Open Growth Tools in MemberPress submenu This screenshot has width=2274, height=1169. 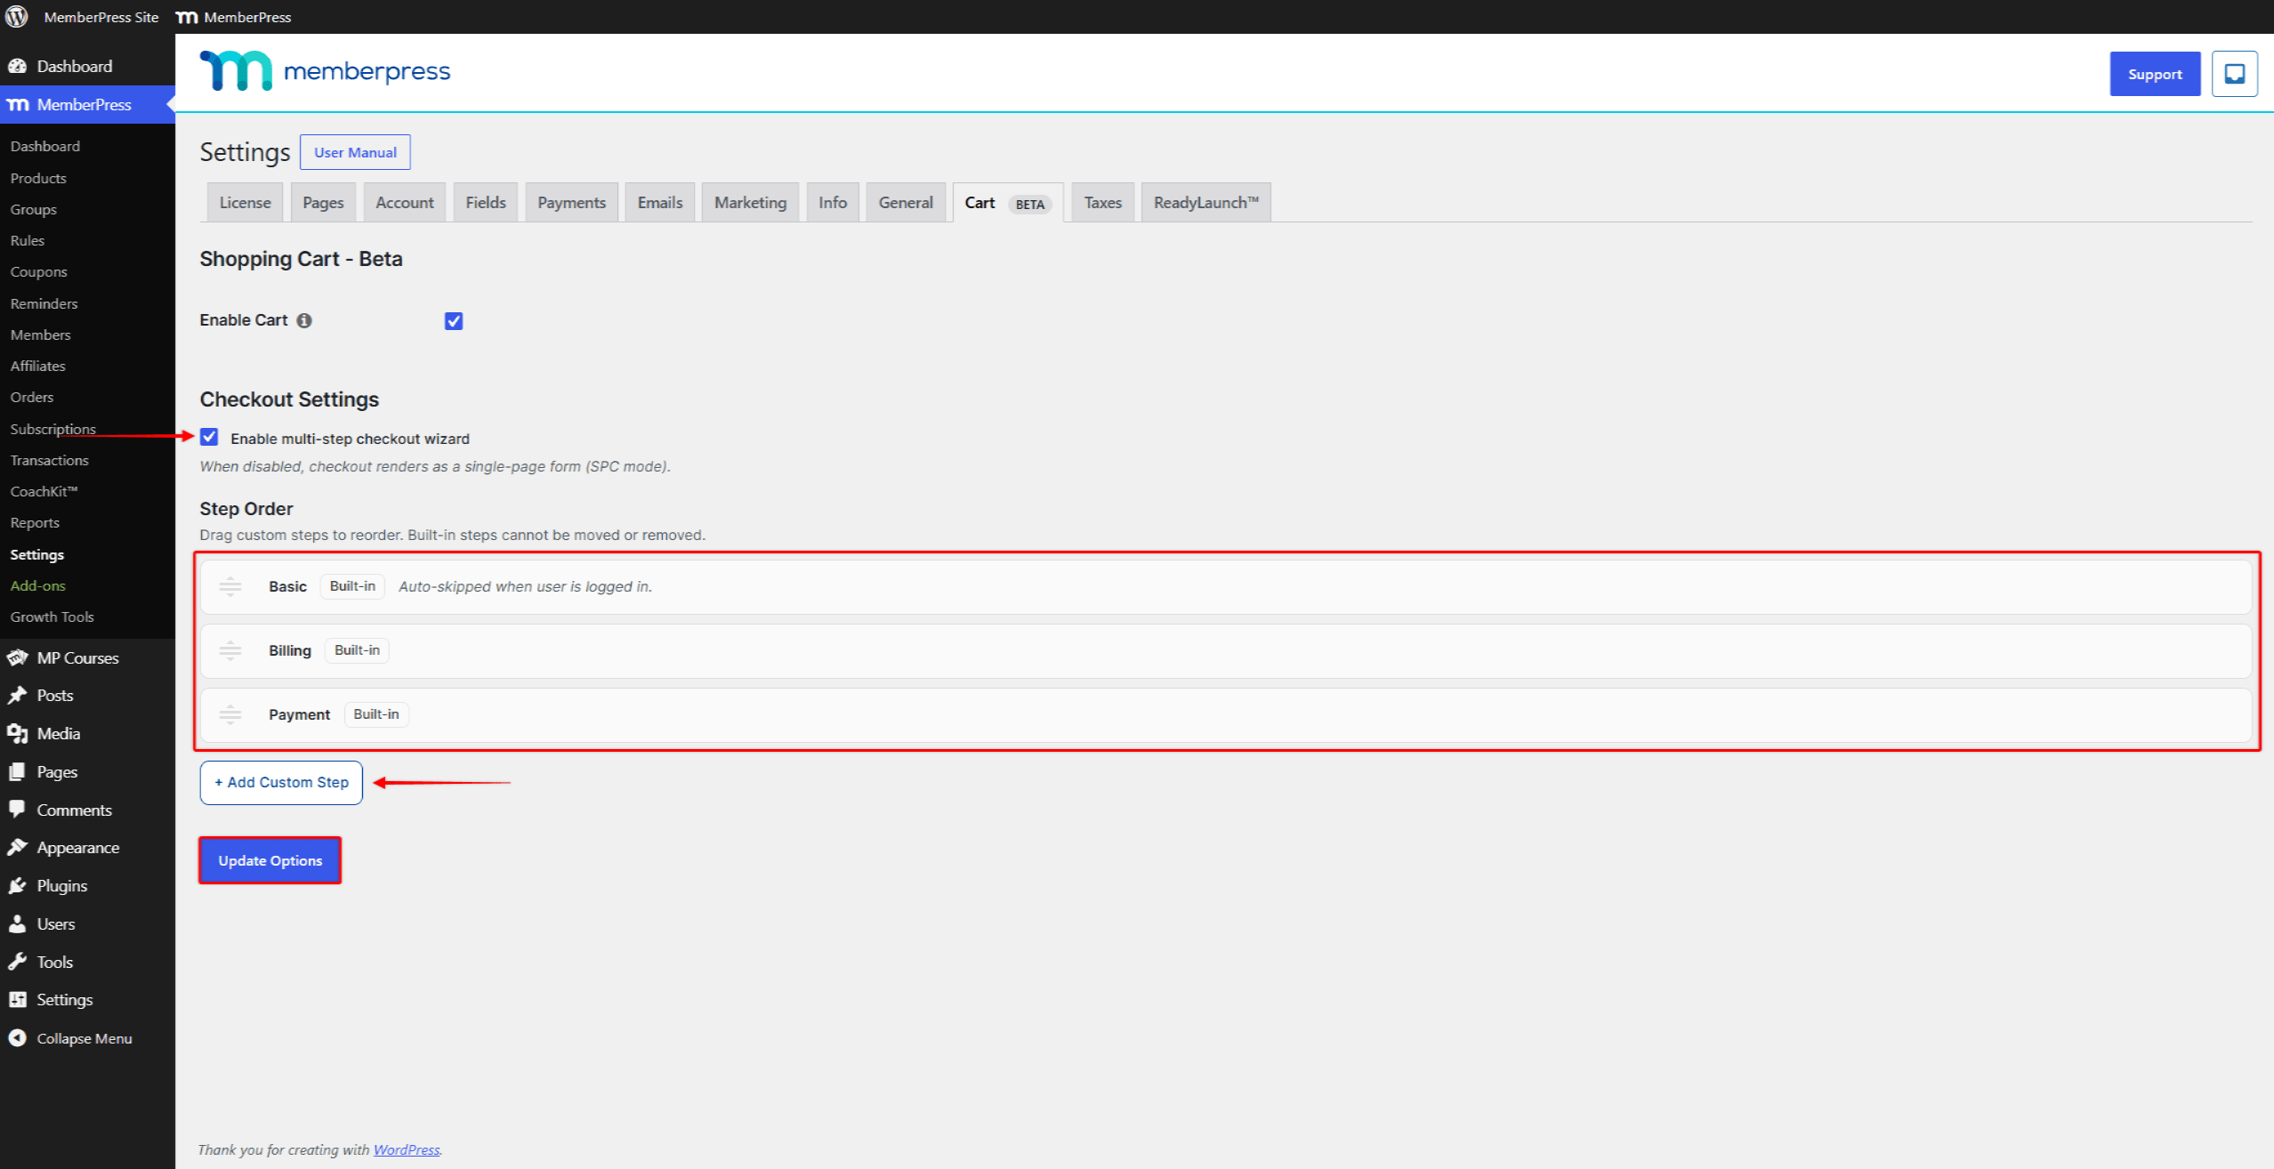52,617
